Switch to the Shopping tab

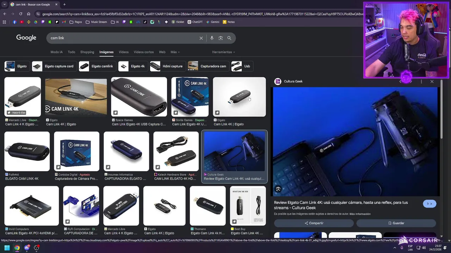coord(87,52)
